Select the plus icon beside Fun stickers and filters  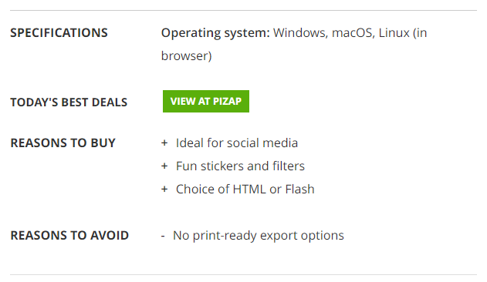[164, 166]
